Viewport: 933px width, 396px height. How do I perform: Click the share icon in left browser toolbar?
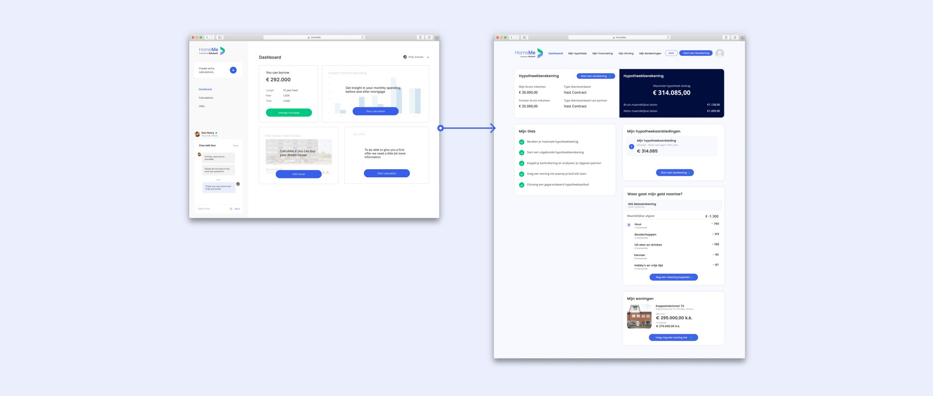point(420,37)
